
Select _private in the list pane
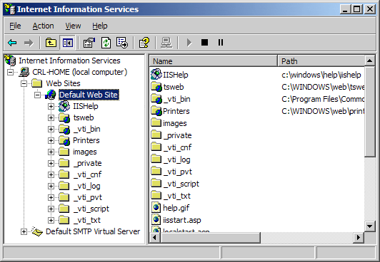pos(178,135)
